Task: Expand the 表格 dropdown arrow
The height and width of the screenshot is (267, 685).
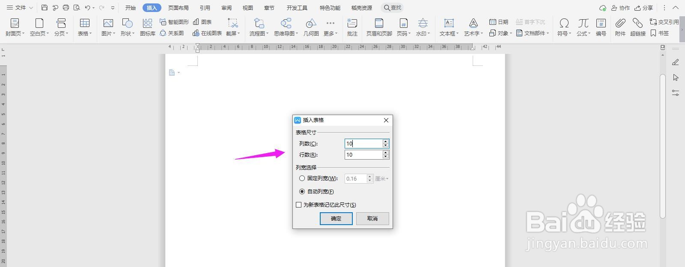Action: point(90,33)
